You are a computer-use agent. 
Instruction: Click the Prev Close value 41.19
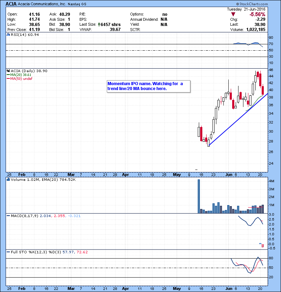[34, 30]
